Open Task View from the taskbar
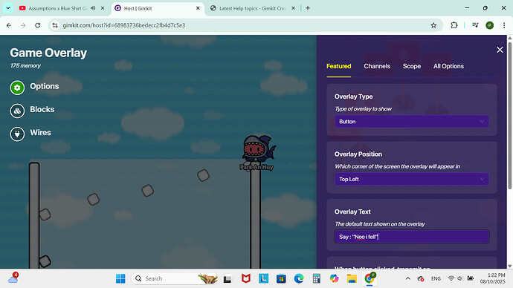 point(228,279)
